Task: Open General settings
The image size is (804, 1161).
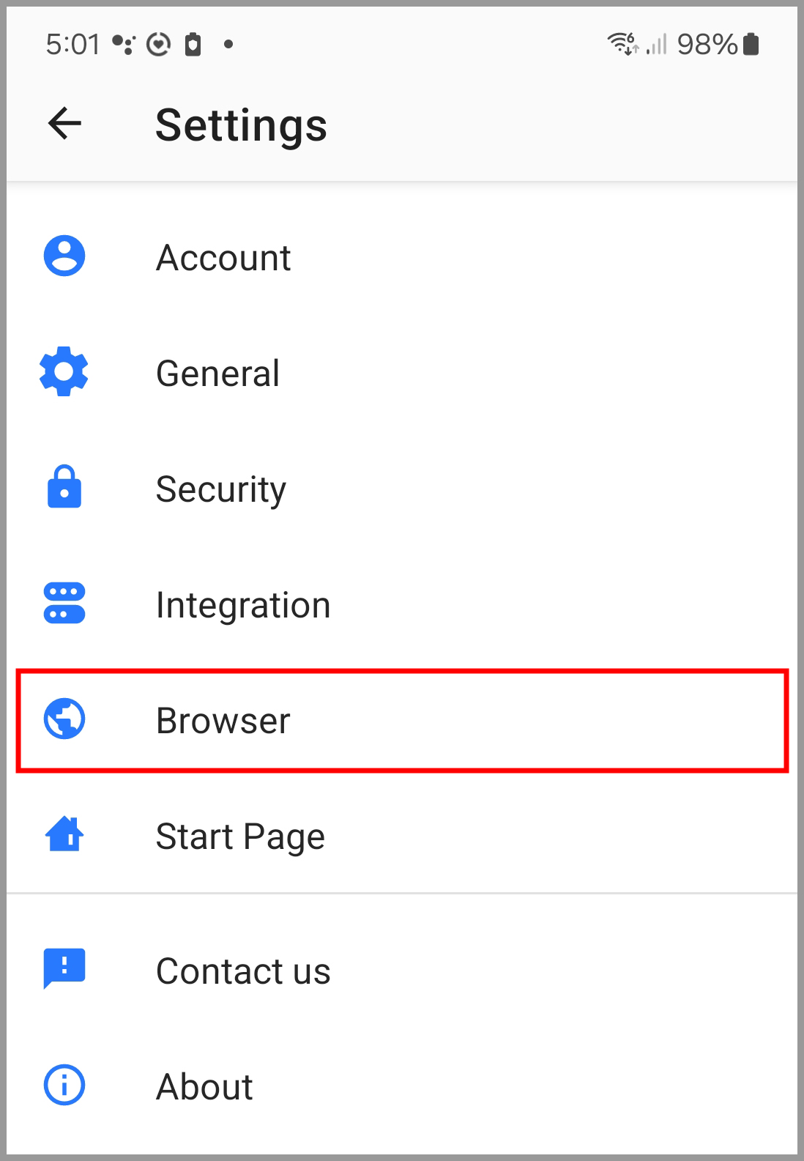Action: tap(402, 373)
